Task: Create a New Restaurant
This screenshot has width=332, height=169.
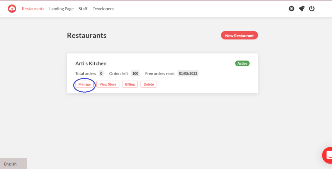Action: pyautogui.click(x=240, y=36)
